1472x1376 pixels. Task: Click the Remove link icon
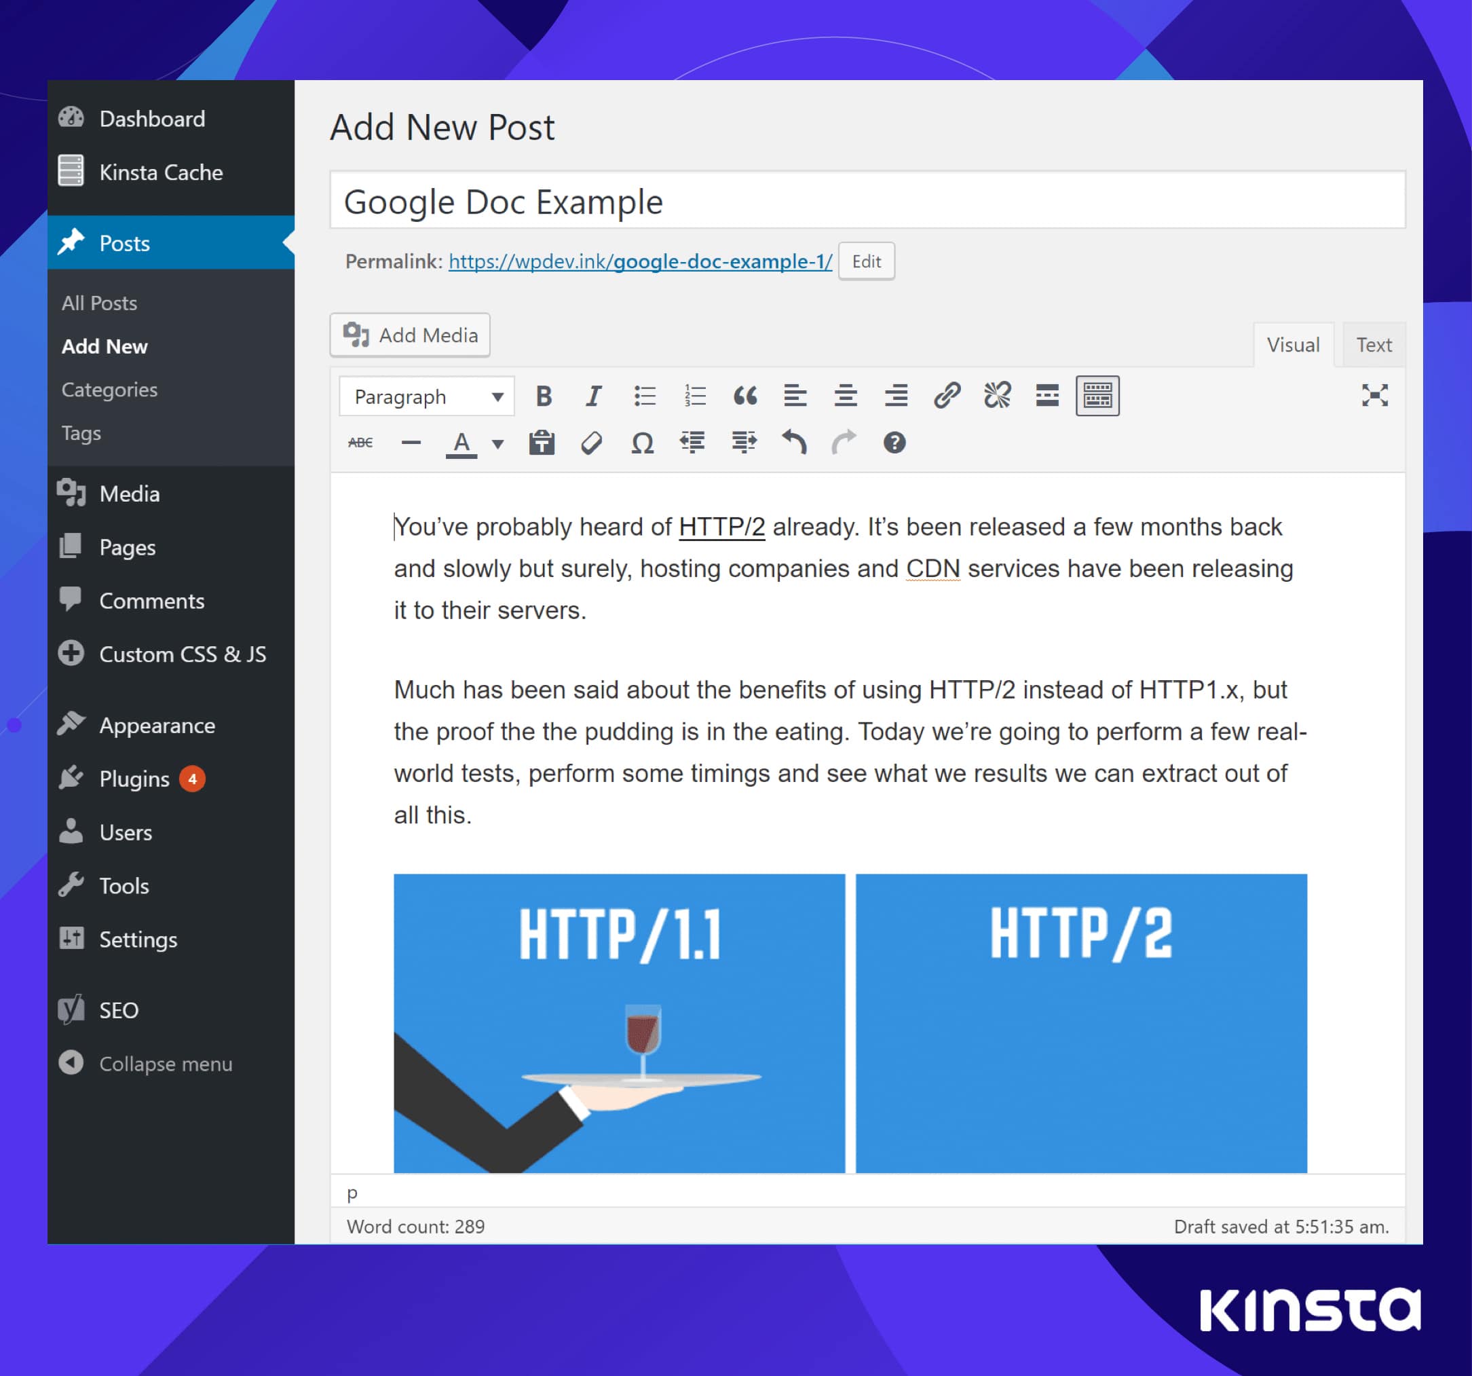tap(997, 396)
